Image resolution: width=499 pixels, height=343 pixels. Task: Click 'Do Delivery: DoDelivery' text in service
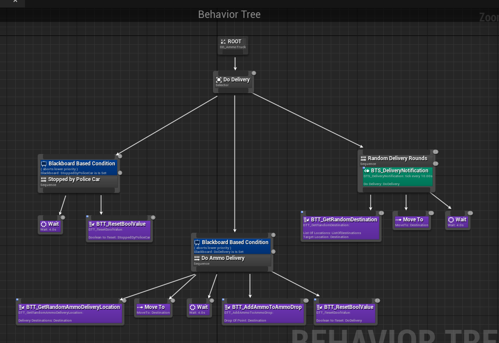[x=382, y=184]
